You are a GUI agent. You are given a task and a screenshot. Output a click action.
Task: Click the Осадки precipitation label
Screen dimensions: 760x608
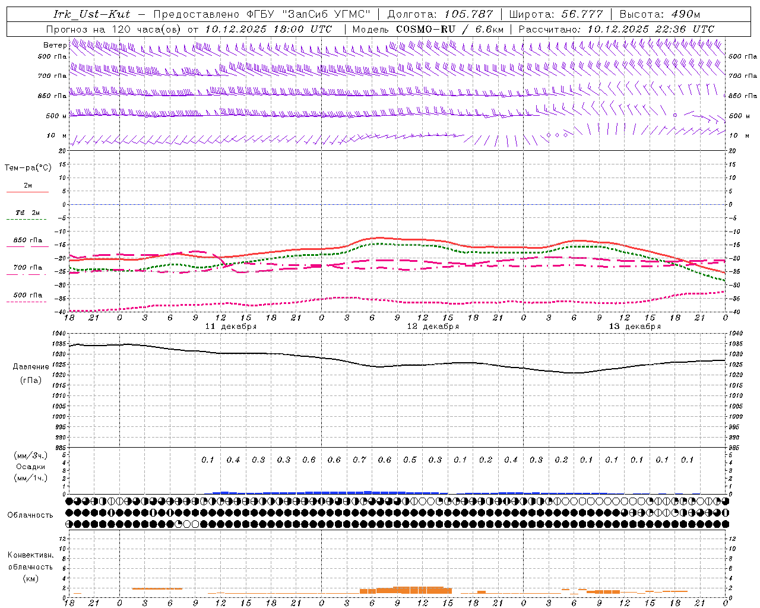[x=31, y=467]
